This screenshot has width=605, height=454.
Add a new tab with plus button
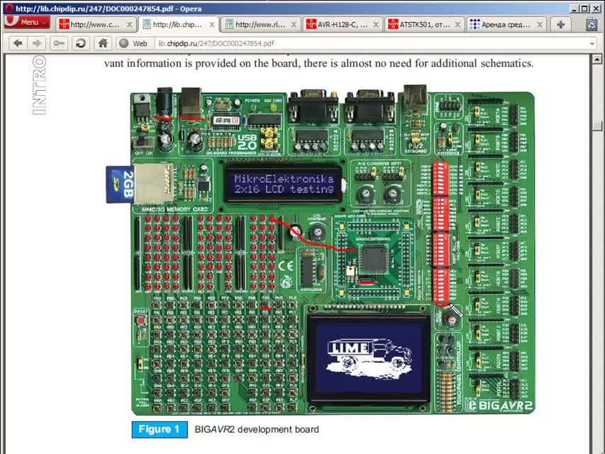coord(560,24)
